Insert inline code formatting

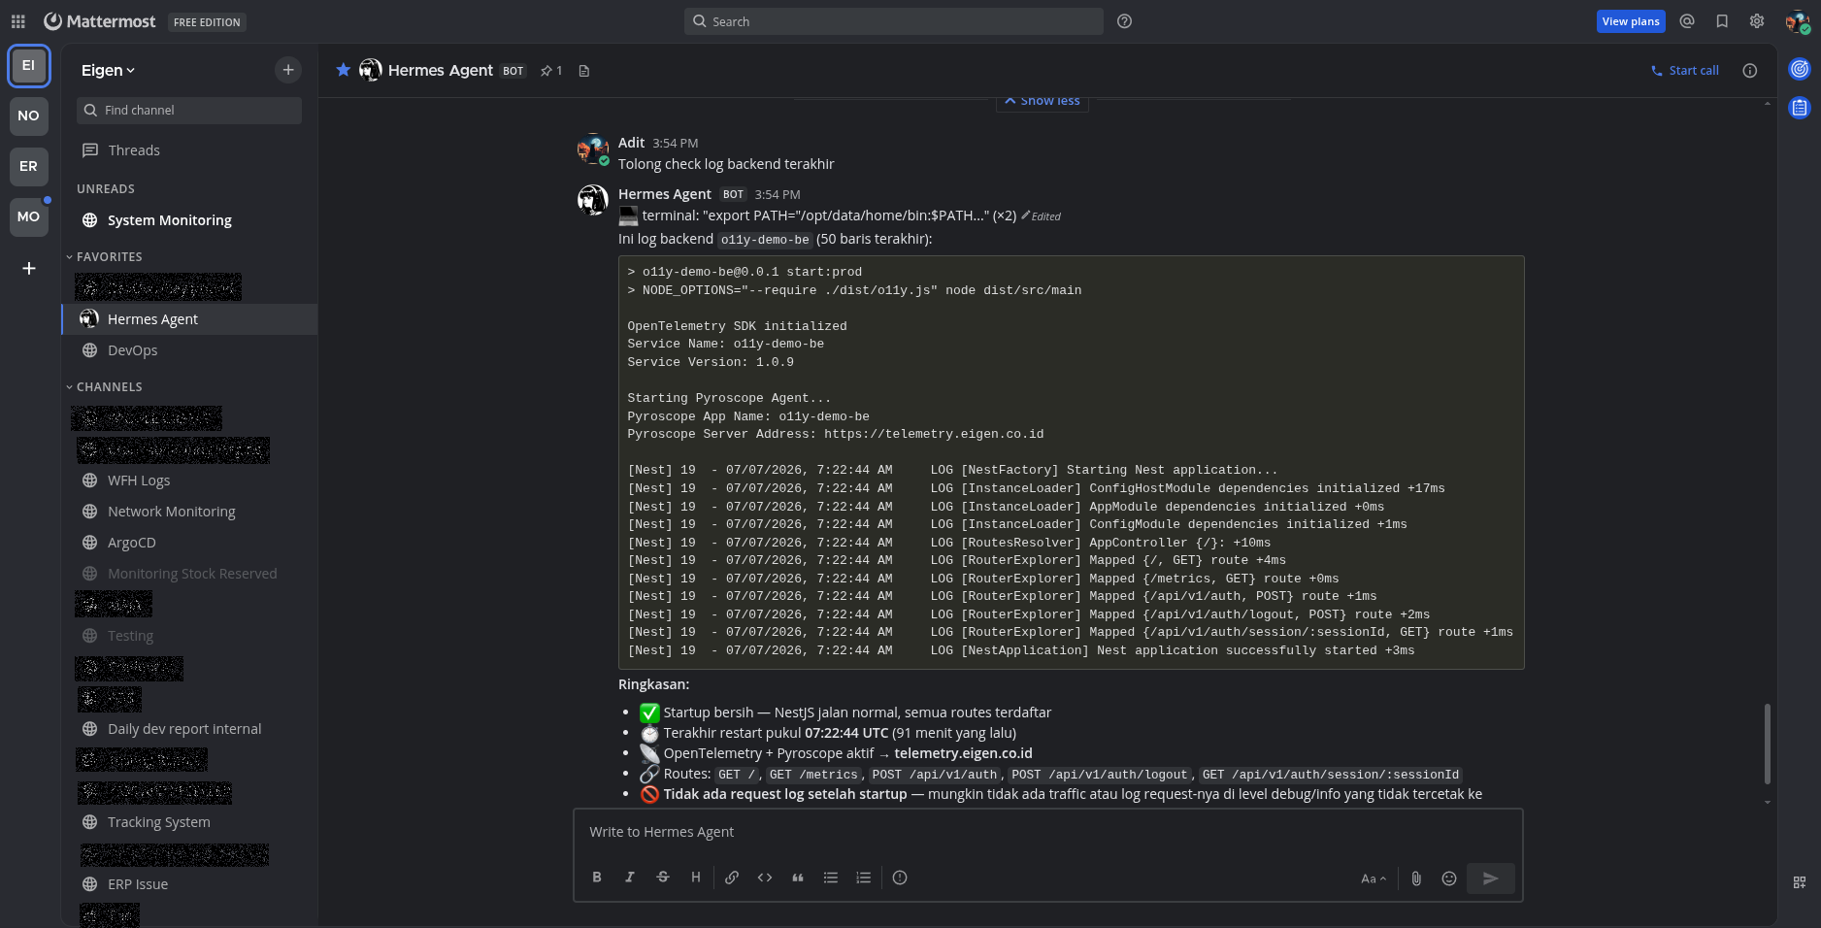tap(765, 878)
